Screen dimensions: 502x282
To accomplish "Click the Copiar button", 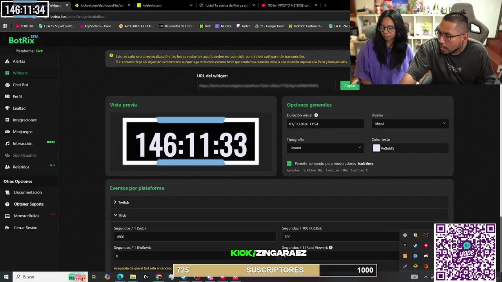I will [350, 86].
